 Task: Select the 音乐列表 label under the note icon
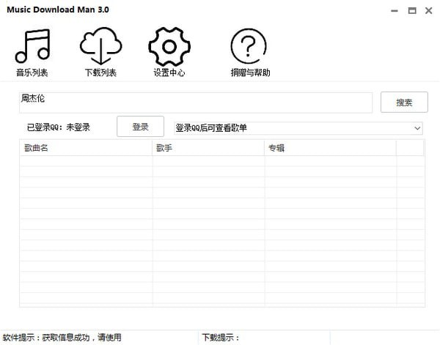click(x=32, y=73)
